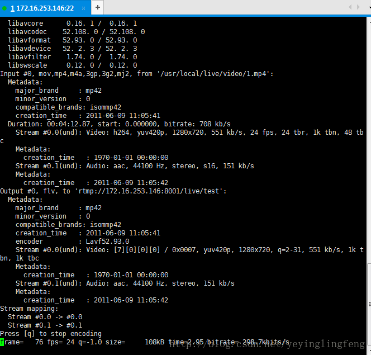The width and height of the screenshot is (371, 355).
Task: Click the 'Video: h264, yuv420p' stream text
Action: (125, 132)
